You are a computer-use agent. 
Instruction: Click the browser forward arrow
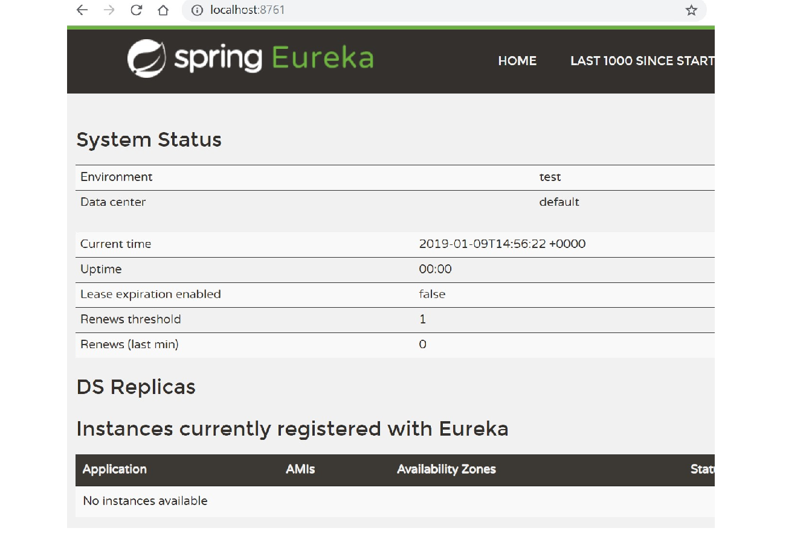109,10
